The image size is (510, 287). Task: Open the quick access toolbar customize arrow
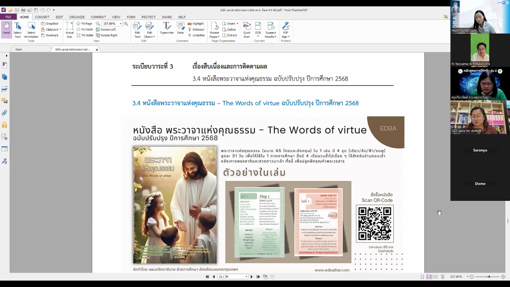click(54, 10)
